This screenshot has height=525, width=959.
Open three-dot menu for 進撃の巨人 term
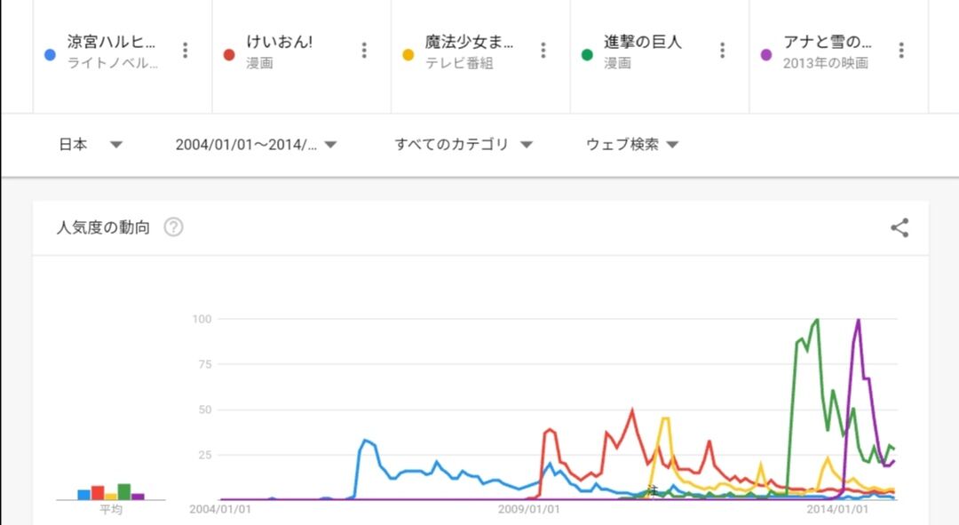click(723, 51)
